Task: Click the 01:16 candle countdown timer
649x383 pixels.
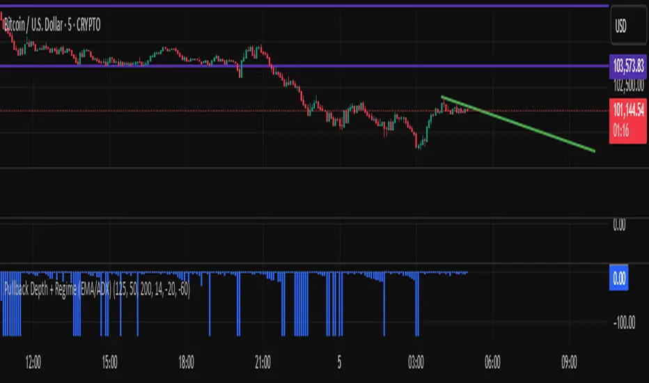Action: pyautogui.click(x=621, y=131)
